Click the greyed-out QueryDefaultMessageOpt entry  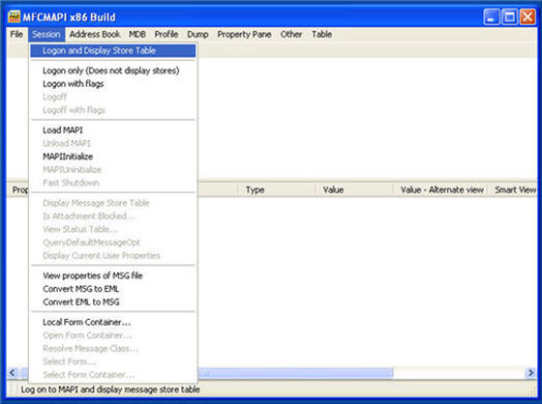coord(113,243)
